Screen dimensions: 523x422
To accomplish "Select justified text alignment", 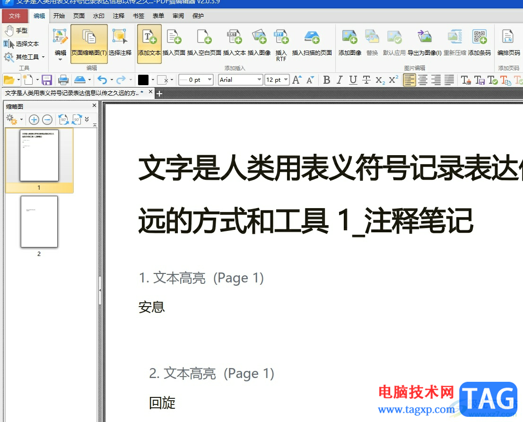I will point(449,80).
